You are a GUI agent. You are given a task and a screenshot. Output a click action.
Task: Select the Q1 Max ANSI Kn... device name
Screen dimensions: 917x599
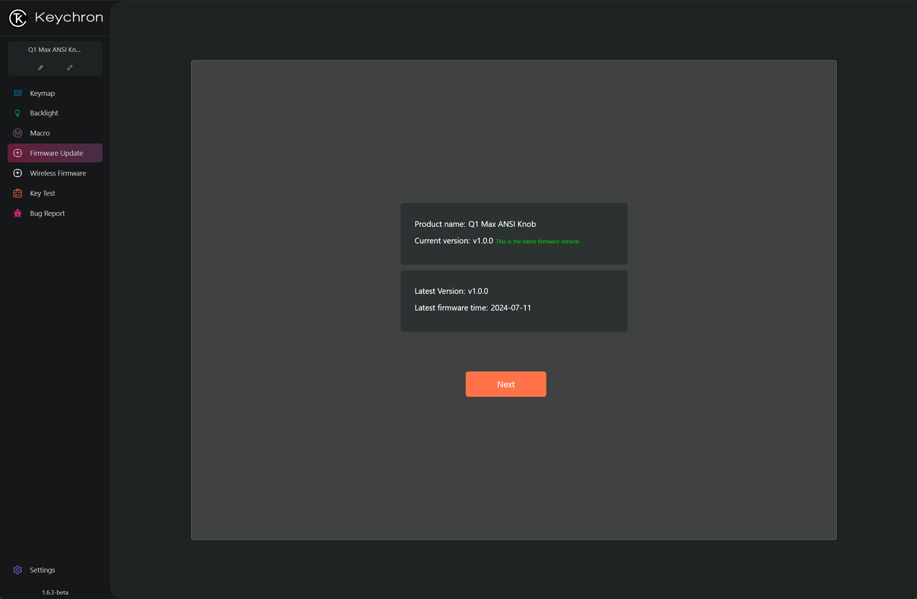coord(54,50)
